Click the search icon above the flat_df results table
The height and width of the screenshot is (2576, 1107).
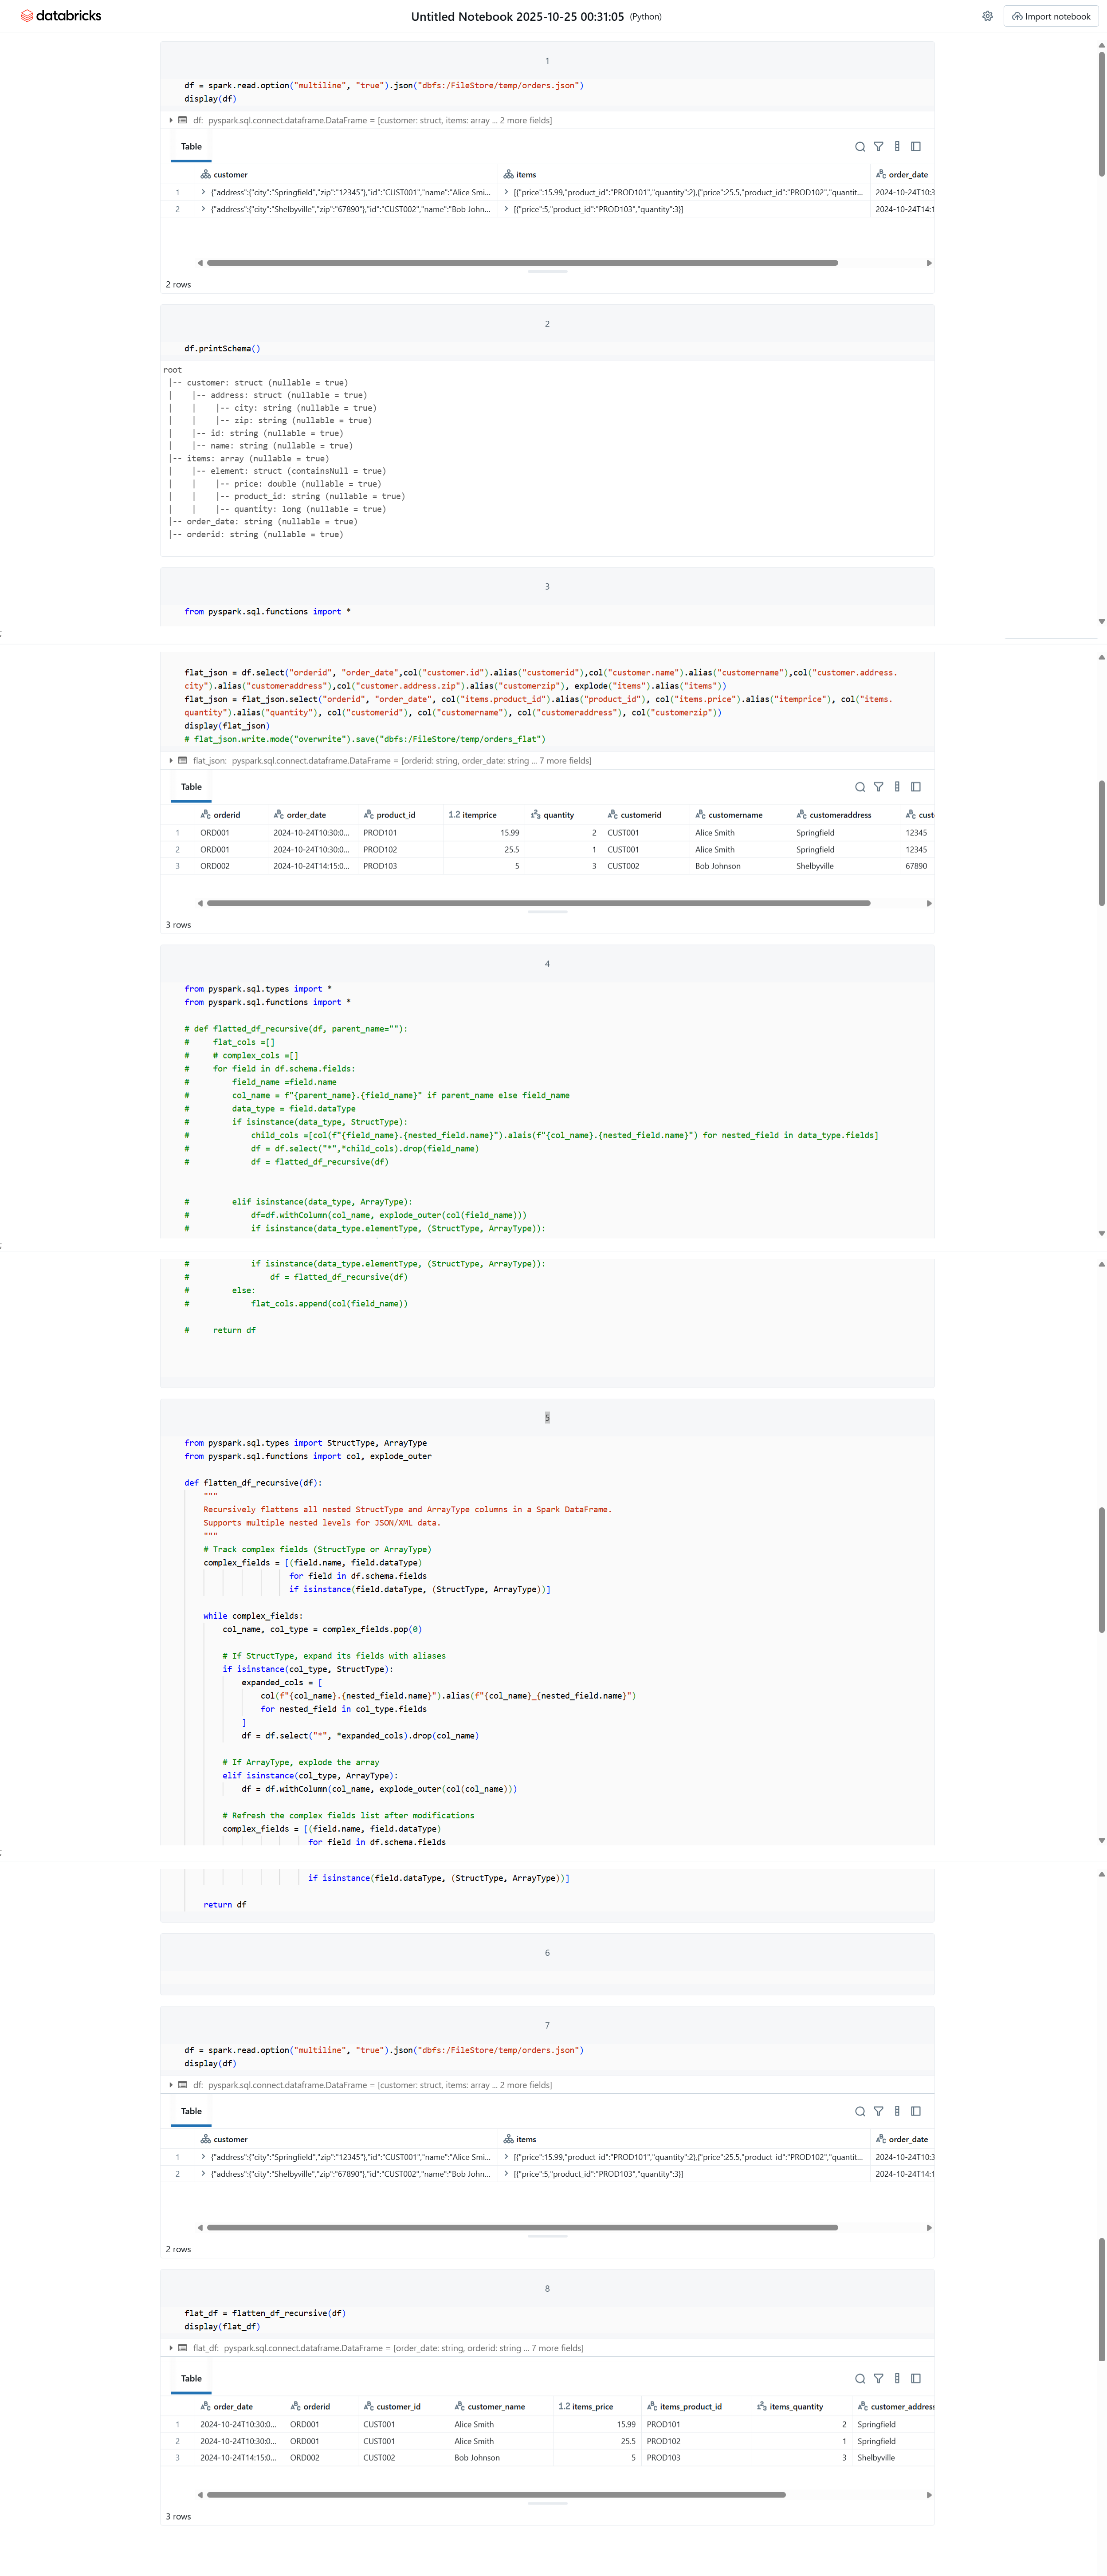860,2378
